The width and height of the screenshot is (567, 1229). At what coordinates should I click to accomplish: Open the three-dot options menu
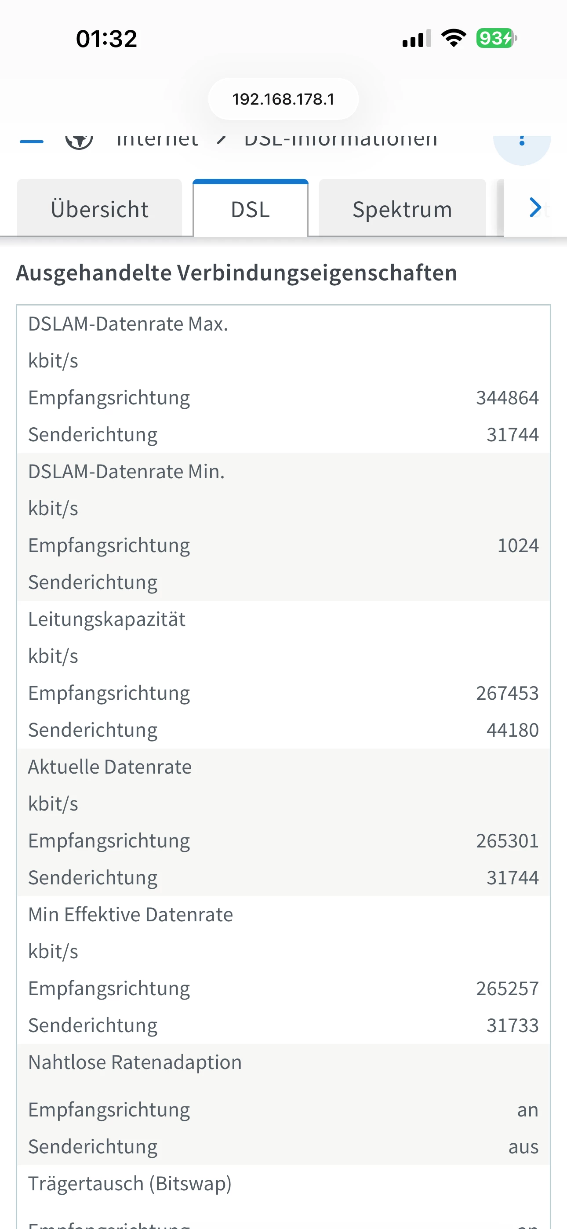tap(522, 142)
